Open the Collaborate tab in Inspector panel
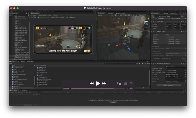 (x=174, y=13)
